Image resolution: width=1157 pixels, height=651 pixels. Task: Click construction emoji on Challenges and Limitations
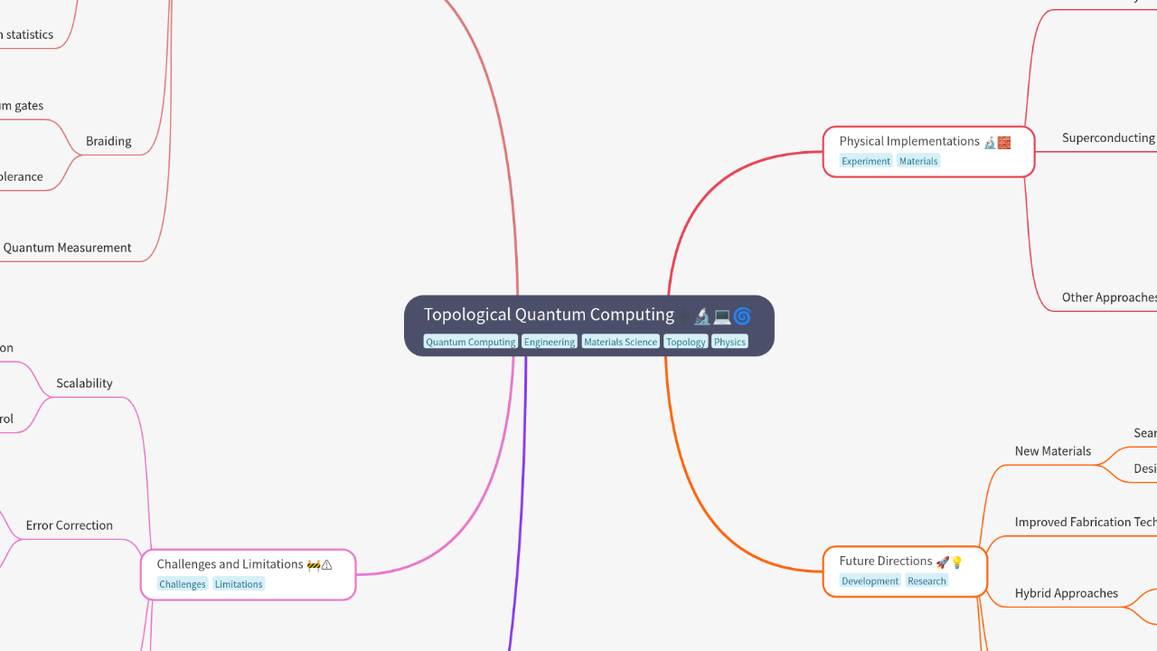(x=313, y=565)
